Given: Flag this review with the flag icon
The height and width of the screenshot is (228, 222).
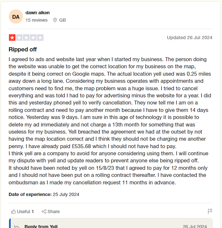Looking at the screenshot, I should (x=210, y=212).
